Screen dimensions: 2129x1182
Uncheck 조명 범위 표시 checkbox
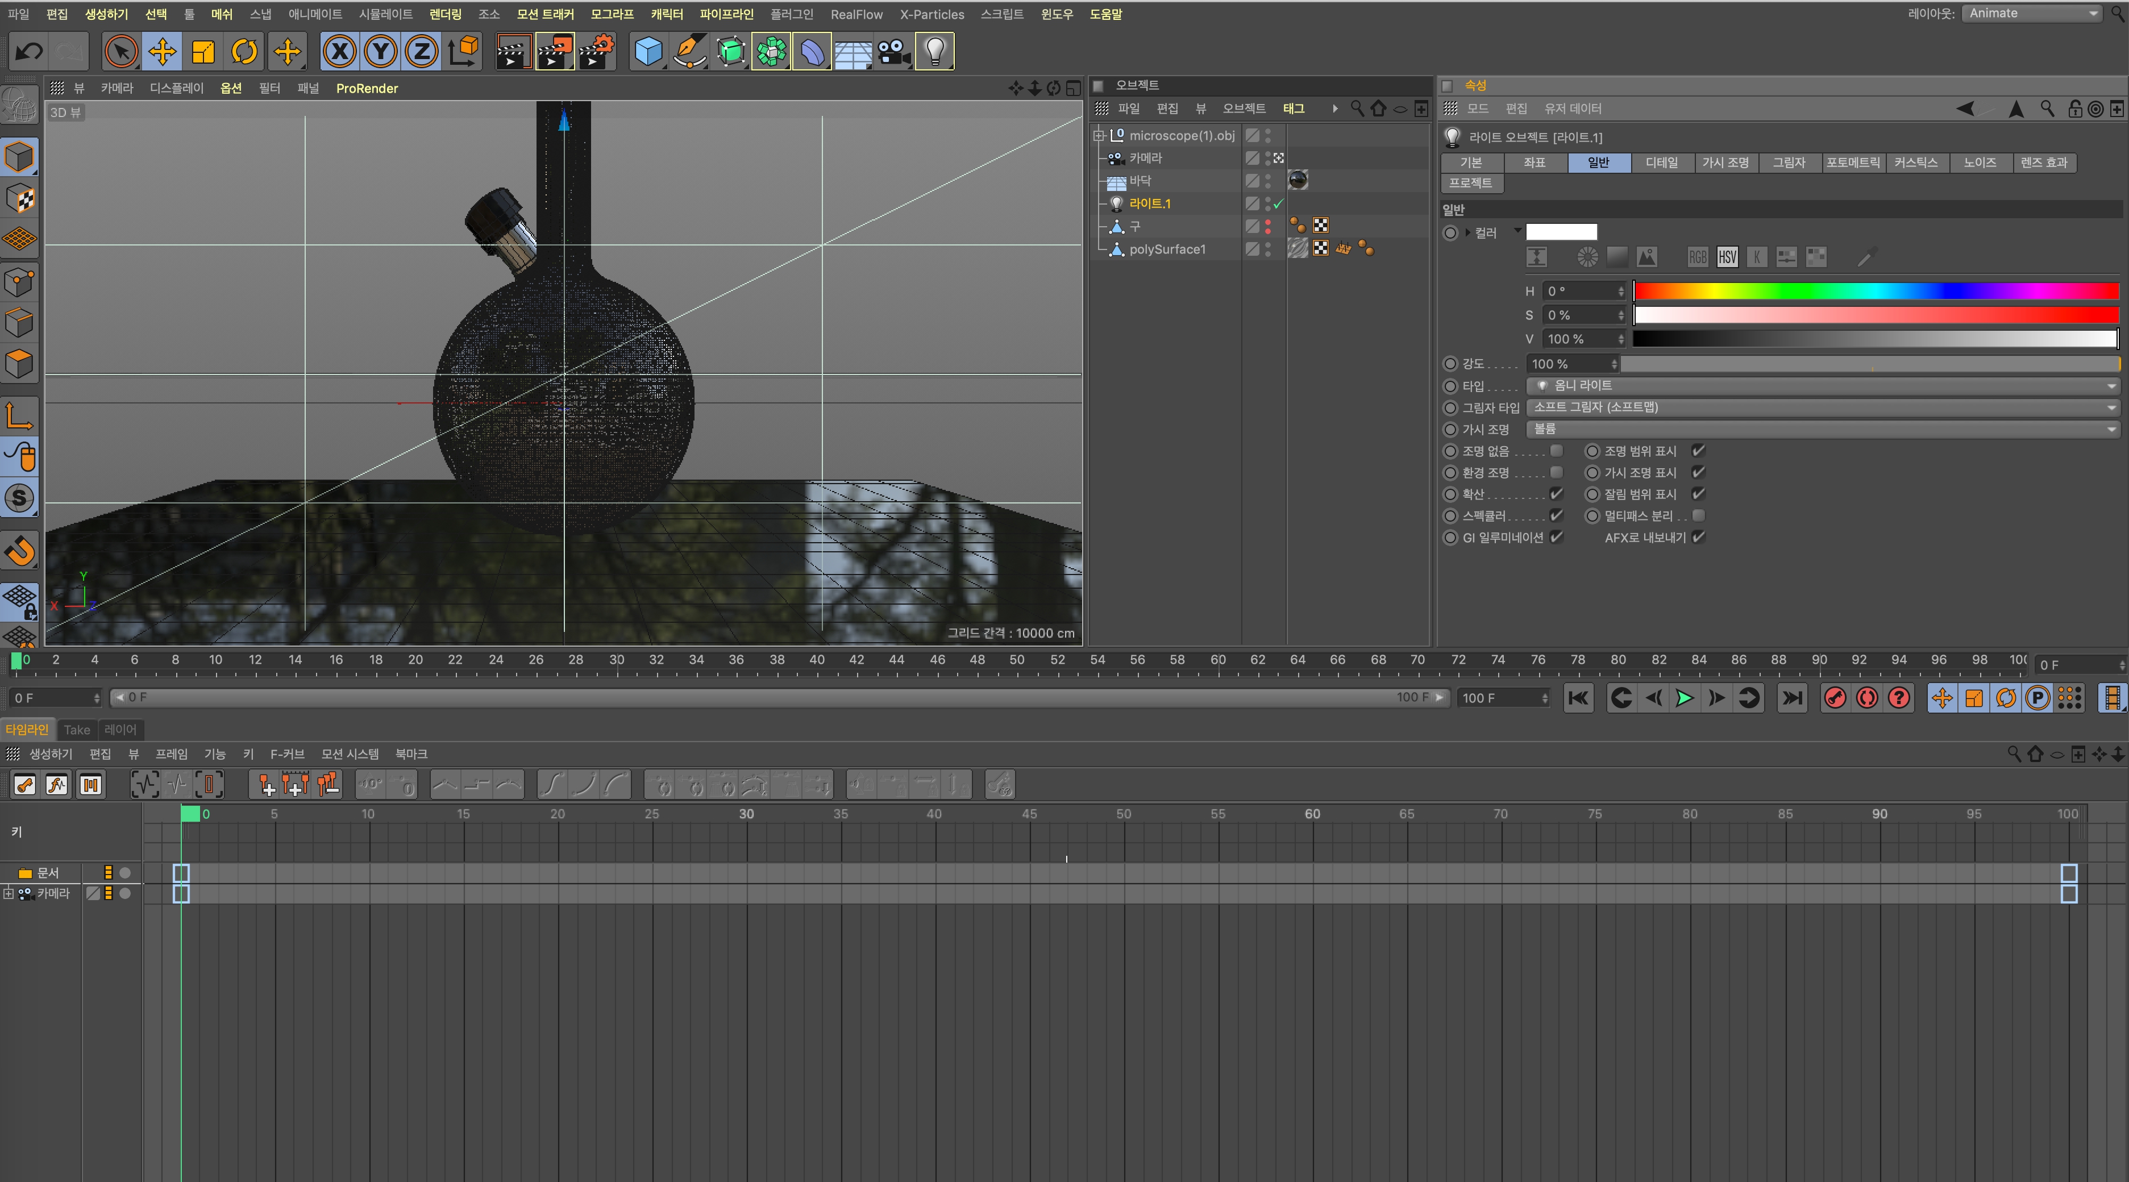1698,451
